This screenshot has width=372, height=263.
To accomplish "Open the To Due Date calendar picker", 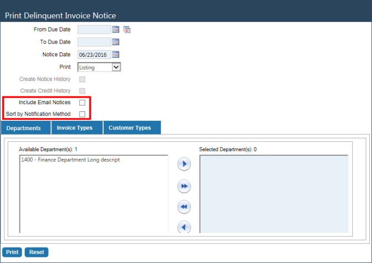I will 116,42.
